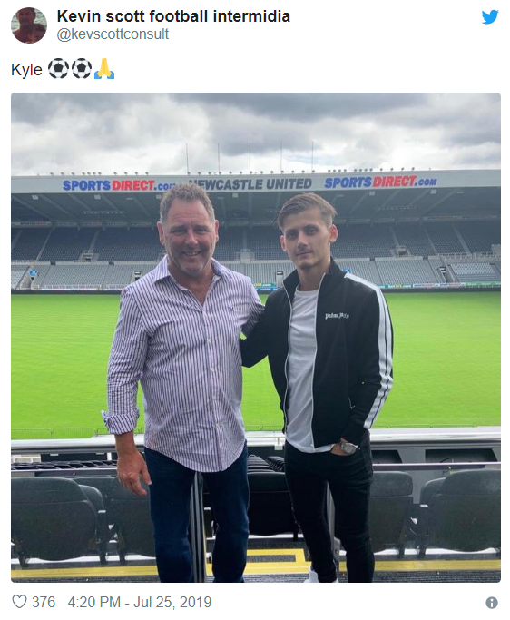Click the Newcastle United sign in the photo
510x620 pixels.
click(x=250, y=184)
